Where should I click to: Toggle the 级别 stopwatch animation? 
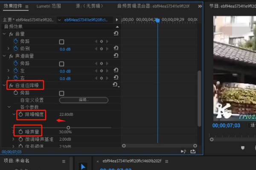click(x=16, y=48)
